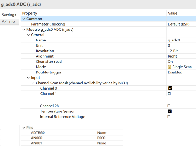
Task: Click the lock icon beside Single Scan
Action: pyautogui.click(x=170, y=67)
